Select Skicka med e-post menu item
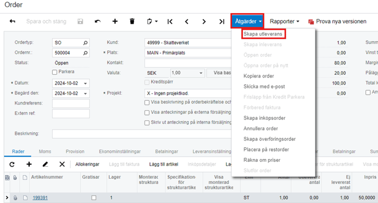The height and width of the screenshot is (203, 378). (x=264, y=86)
